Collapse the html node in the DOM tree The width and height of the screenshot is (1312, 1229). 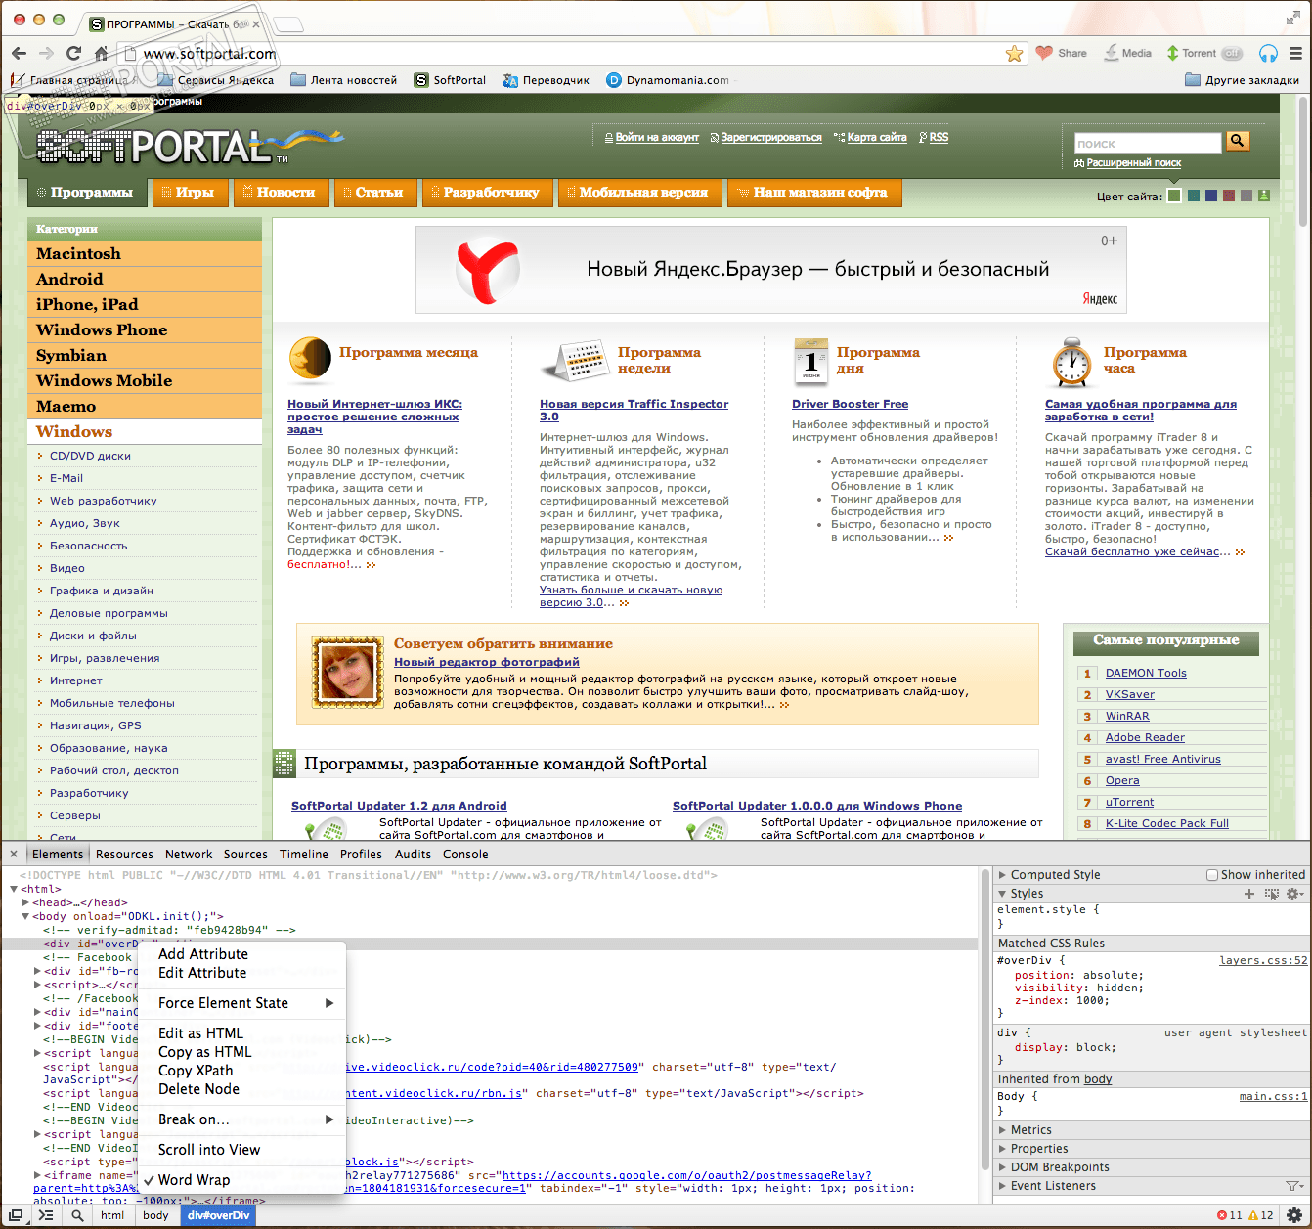14,889
